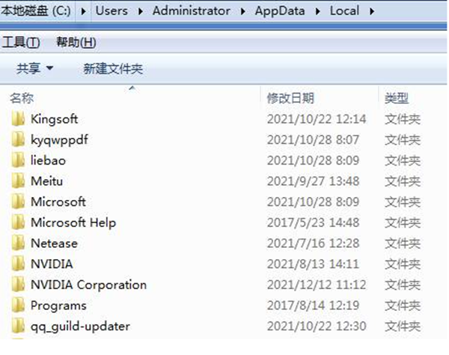Select the qq_guild-updater folder name

point(80,327)
